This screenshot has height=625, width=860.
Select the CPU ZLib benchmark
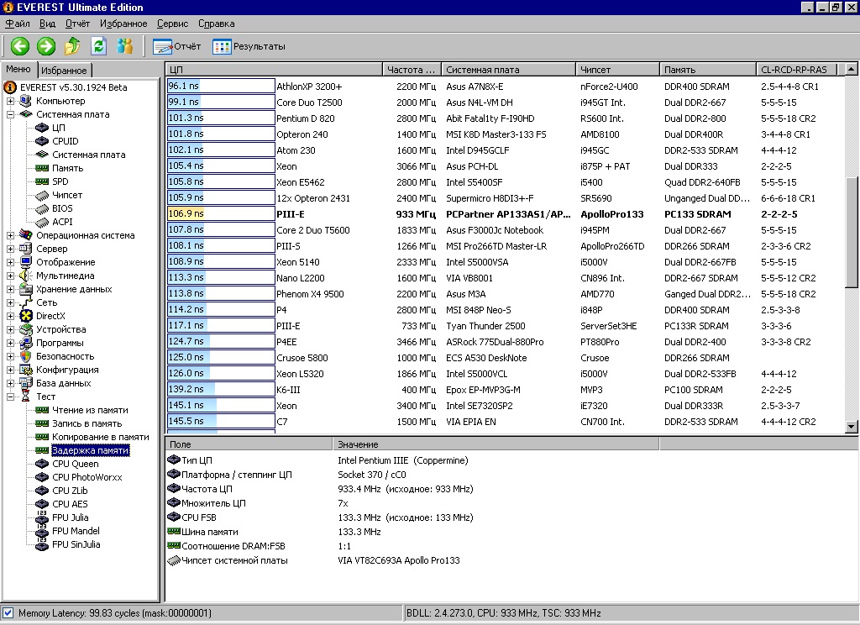pyautogui.click(x=70, y=491)
